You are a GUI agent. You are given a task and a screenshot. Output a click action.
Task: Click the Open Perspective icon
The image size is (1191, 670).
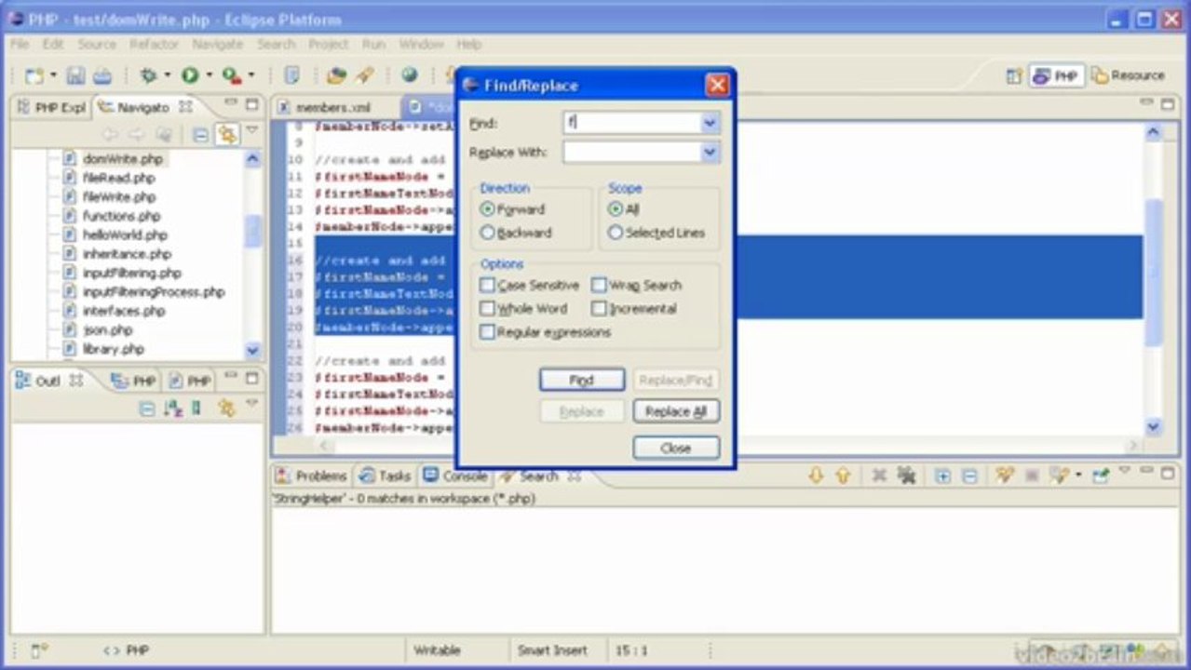1014,76
